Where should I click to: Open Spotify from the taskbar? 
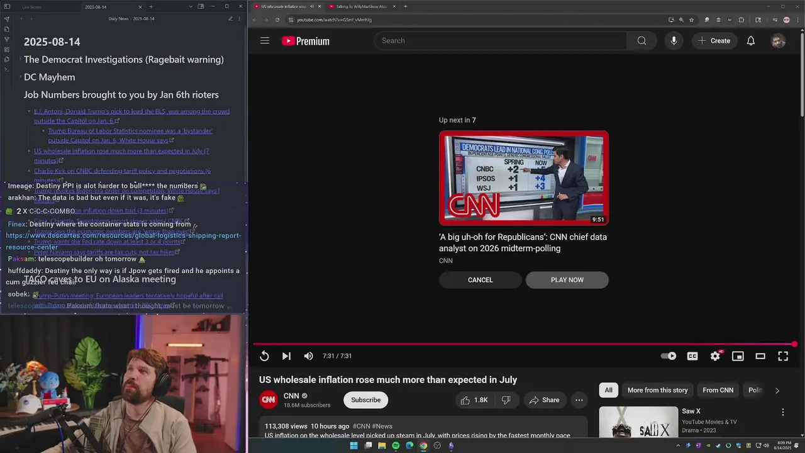click(x=396, y=445)
